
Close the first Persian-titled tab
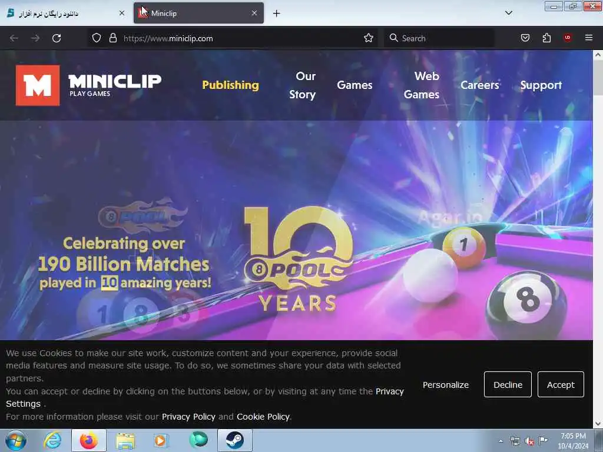point(122,13)
